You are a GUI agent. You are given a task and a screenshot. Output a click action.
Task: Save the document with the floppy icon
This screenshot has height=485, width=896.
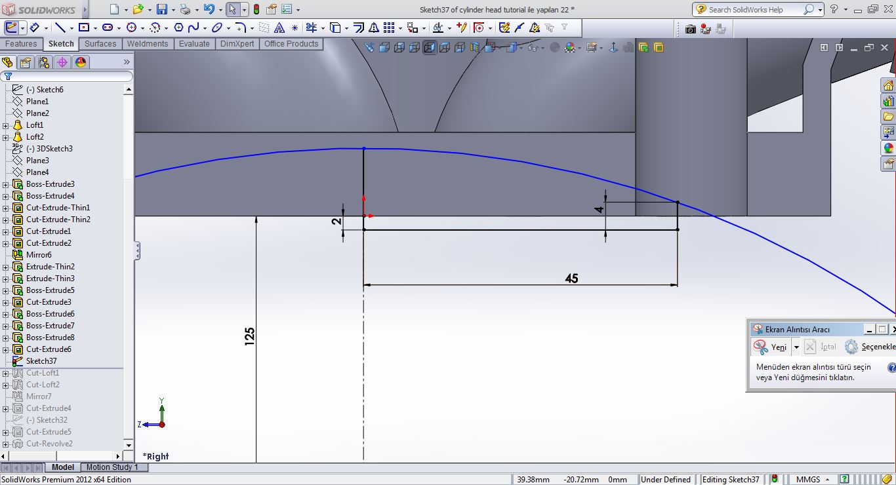[x=162, y=10]
